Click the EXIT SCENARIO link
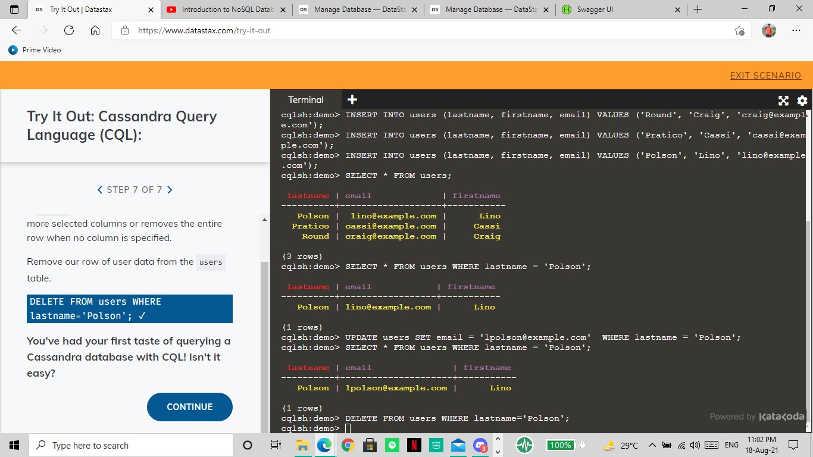This screenshot has width=813, height=457. click(765, 75)
